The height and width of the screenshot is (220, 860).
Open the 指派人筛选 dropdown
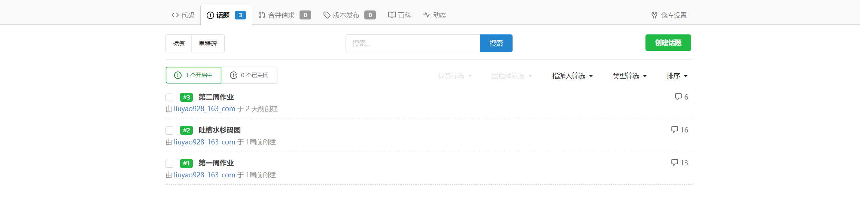(x=572, y=76)
